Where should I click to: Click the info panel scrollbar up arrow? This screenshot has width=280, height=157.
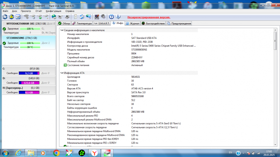point(275,30)
